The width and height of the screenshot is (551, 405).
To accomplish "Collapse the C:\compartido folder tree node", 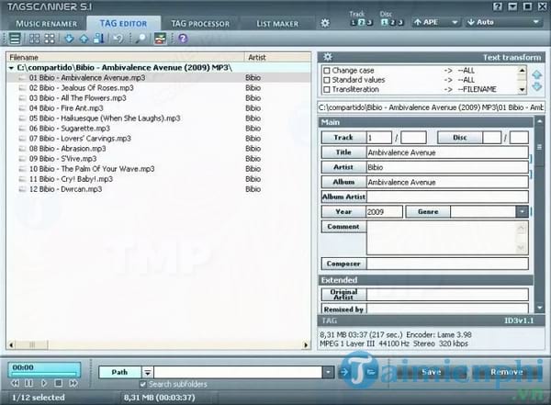I will coord(12,68).
